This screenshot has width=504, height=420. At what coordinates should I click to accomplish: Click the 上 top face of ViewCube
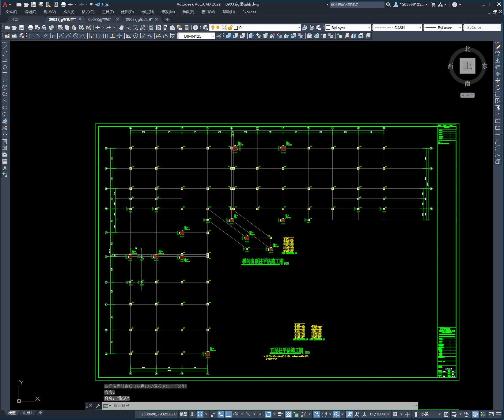(467, 66)
